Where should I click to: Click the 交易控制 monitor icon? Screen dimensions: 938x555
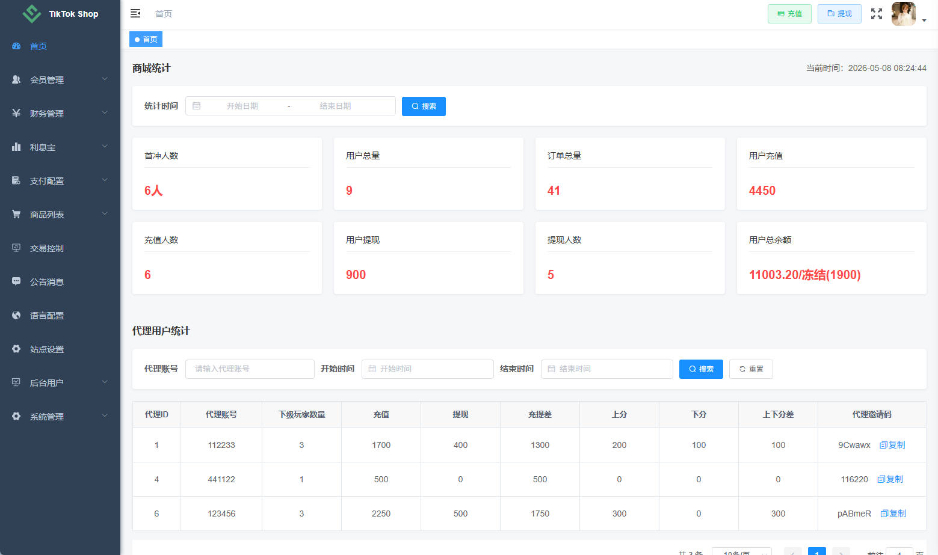point(16,248)
